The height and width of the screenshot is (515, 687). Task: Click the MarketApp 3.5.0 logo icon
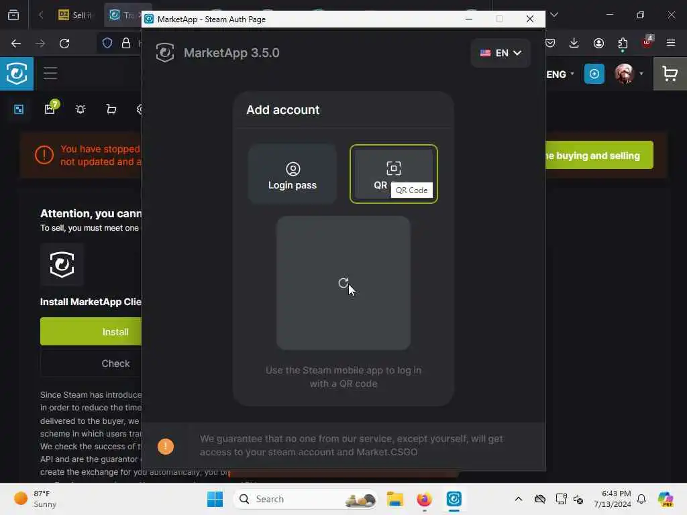tap(165, 52)
